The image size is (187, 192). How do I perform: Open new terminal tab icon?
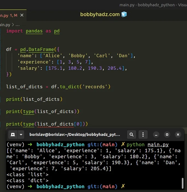tap(13, 135)
